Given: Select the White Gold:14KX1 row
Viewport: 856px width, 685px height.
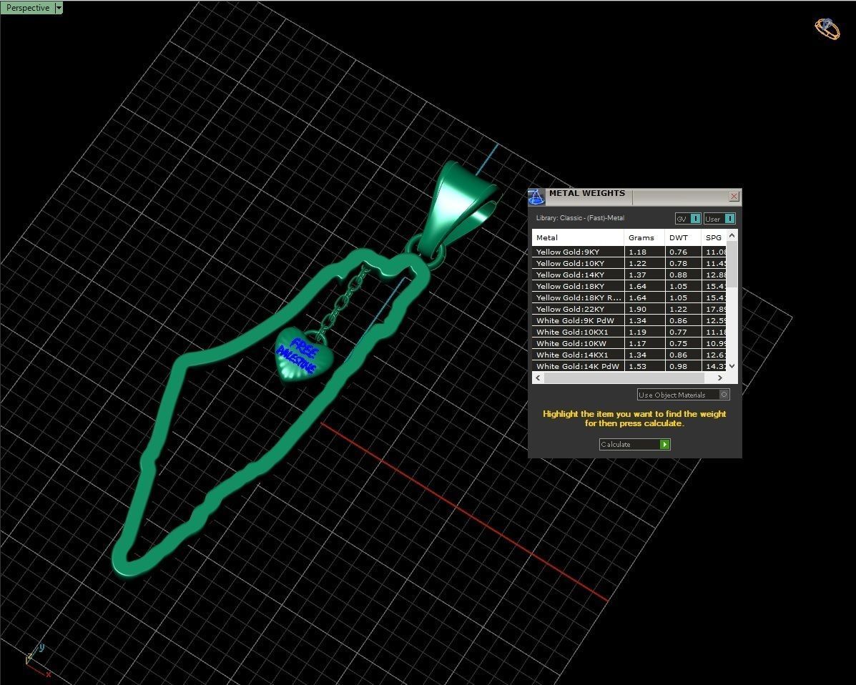Looking at the screenshot, I should click(629, 355).
